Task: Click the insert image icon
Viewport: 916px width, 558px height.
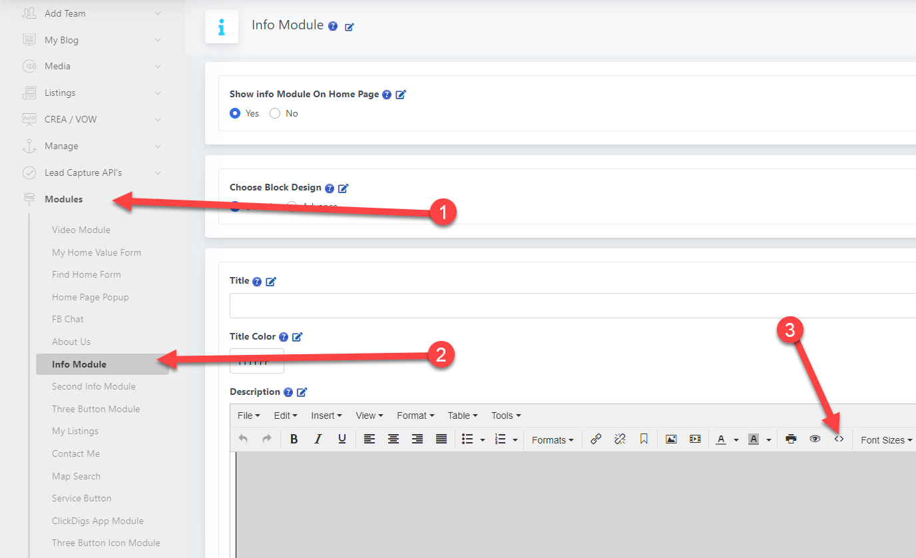Action: tap(671, 439)
